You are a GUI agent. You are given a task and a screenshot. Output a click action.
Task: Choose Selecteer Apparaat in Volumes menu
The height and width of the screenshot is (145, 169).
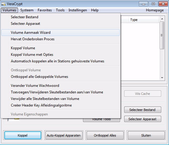click(60, 24)
